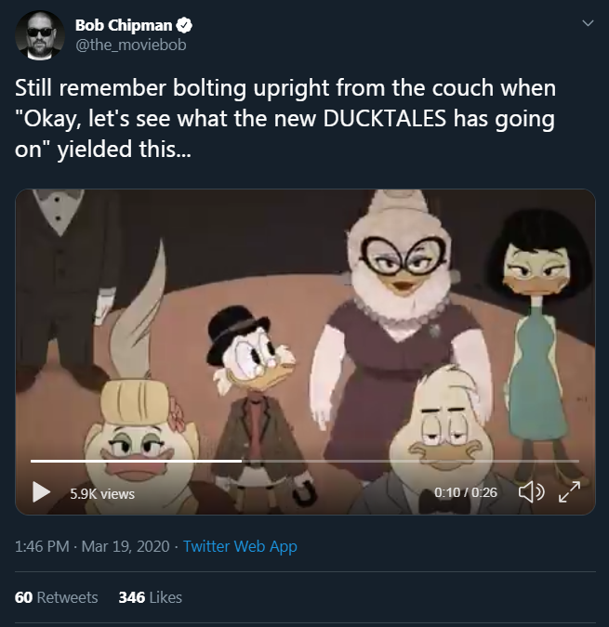Click the tweet text mentioning DUCKTALES
This screenshot has width=609, height=627.
285,118
